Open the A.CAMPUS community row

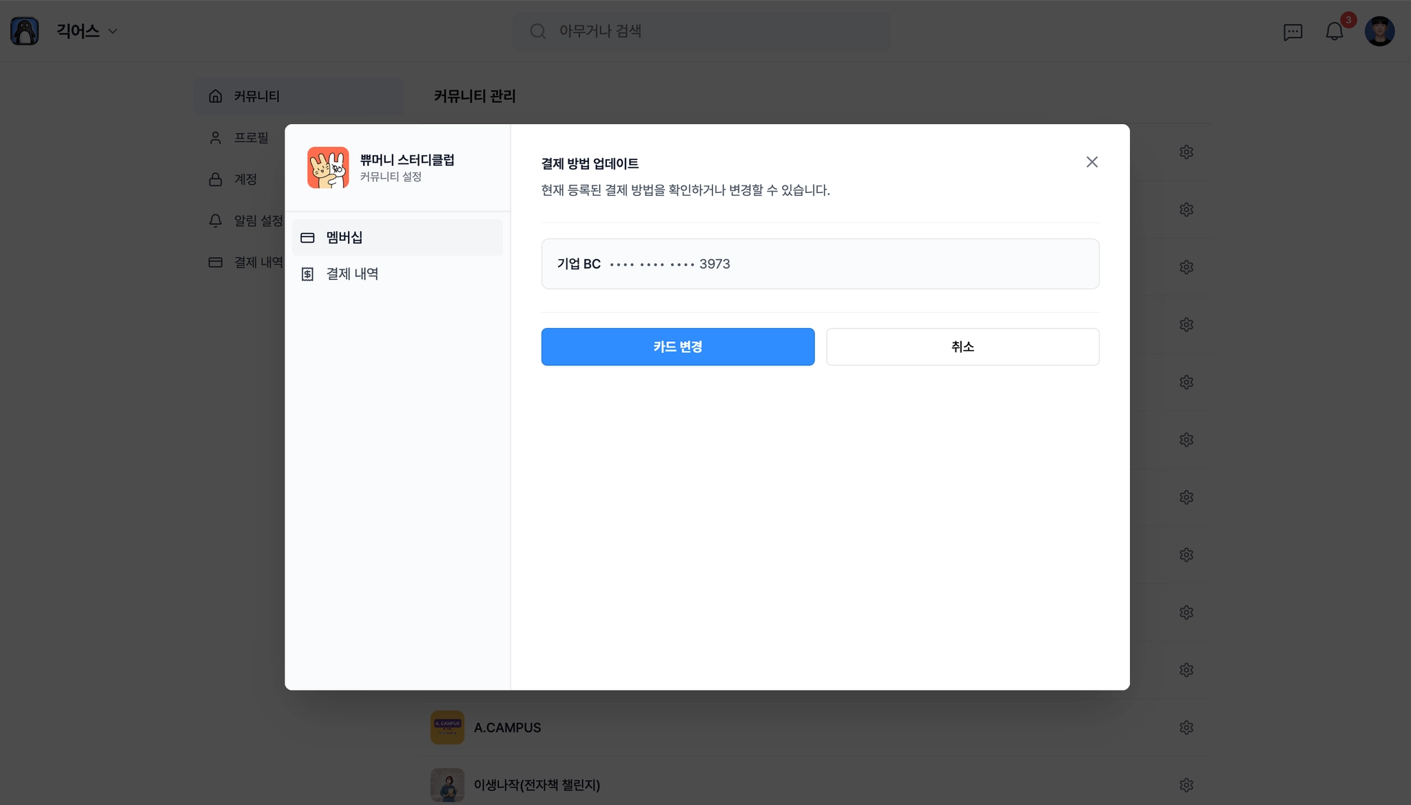pos(508,727)
